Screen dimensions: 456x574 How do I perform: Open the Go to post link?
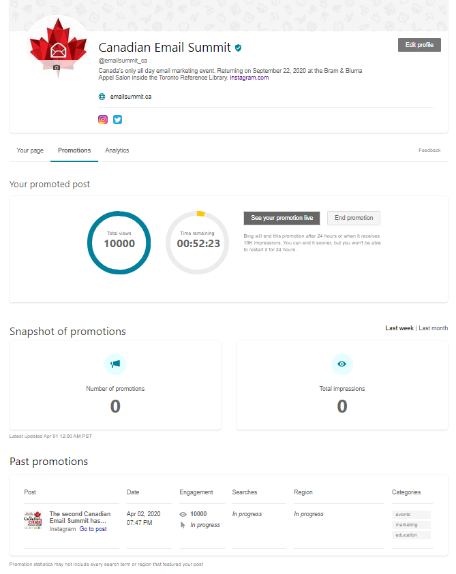93,529
